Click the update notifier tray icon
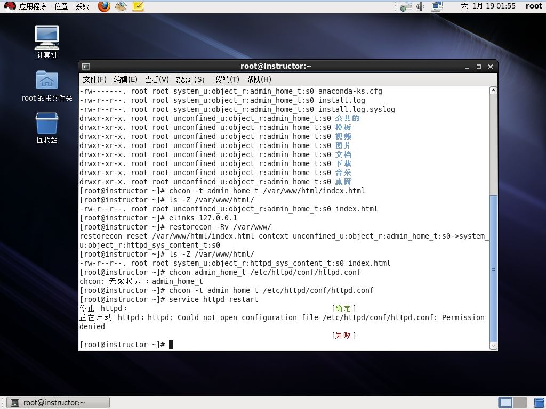The width and height of the screenshot is (546, 409). 406,6
